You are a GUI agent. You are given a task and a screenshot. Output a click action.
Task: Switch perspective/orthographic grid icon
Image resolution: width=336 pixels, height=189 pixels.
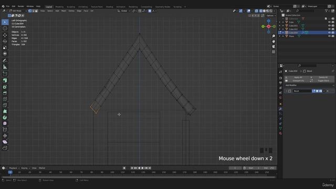(274, 52)
